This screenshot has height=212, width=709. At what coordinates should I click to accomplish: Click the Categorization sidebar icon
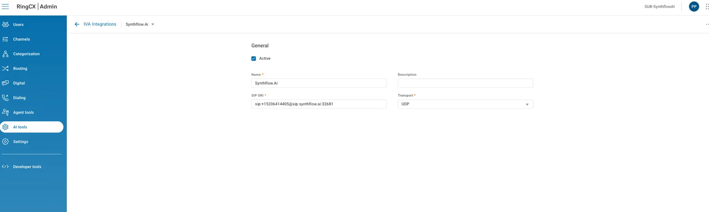[5, 54]
